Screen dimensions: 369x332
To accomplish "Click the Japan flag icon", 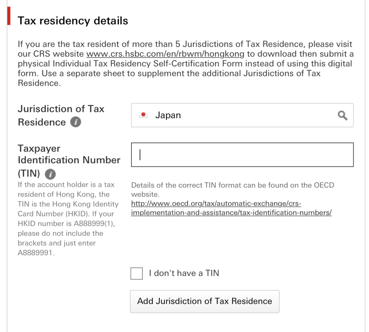I will 144,115.
